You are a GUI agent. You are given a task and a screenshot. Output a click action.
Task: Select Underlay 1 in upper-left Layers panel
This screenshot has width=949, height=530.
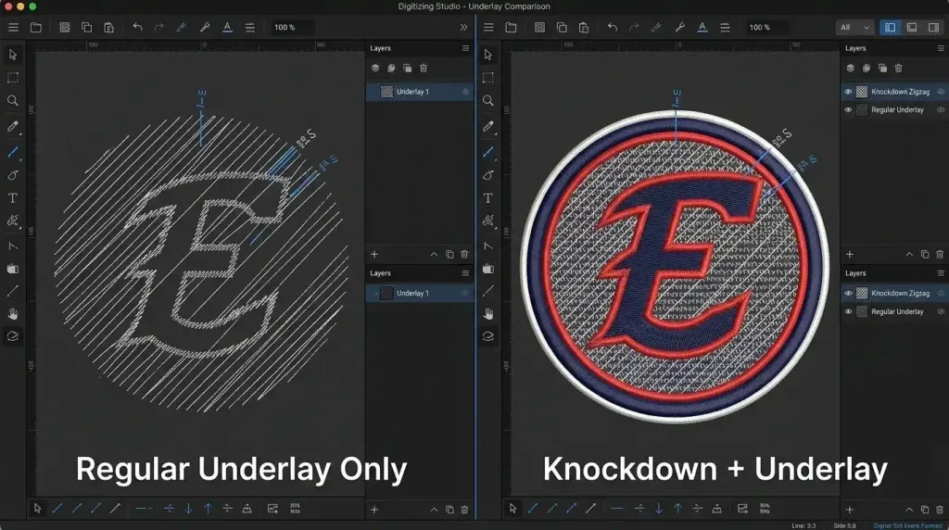coord(420,92)
